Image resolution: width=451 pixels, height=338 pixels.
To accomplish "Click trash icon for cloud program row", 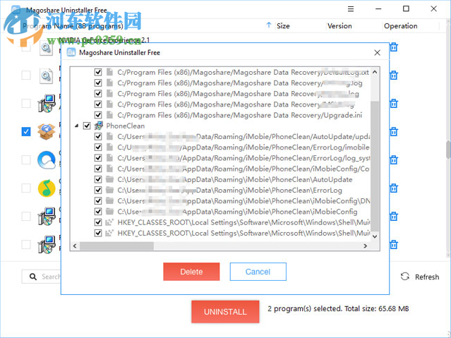I will pos(394,159).
